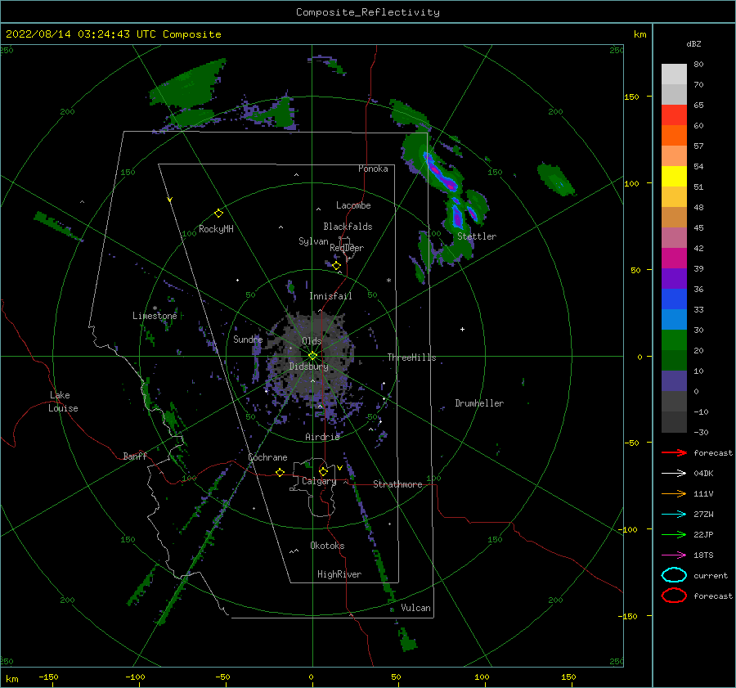Pick the pink 42-45 dBZ swatch

click(x=674, y=238)
